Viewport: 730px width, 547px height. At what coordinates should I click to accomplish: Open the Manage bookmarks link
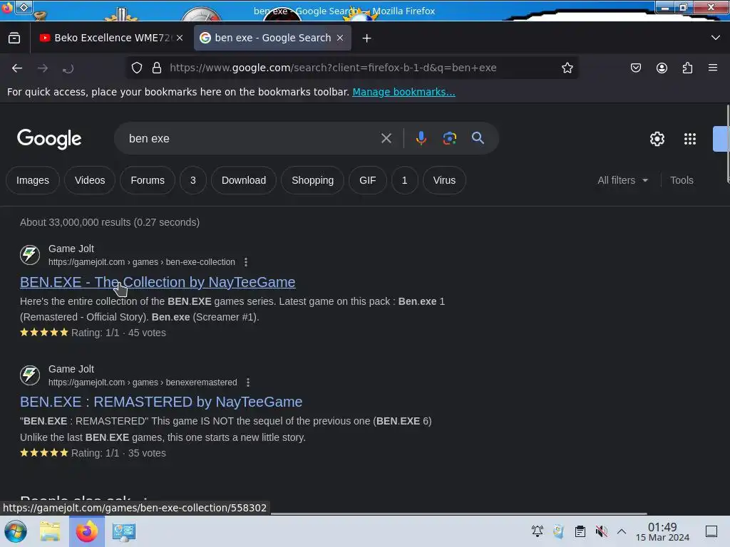click(x=403, y=92)
